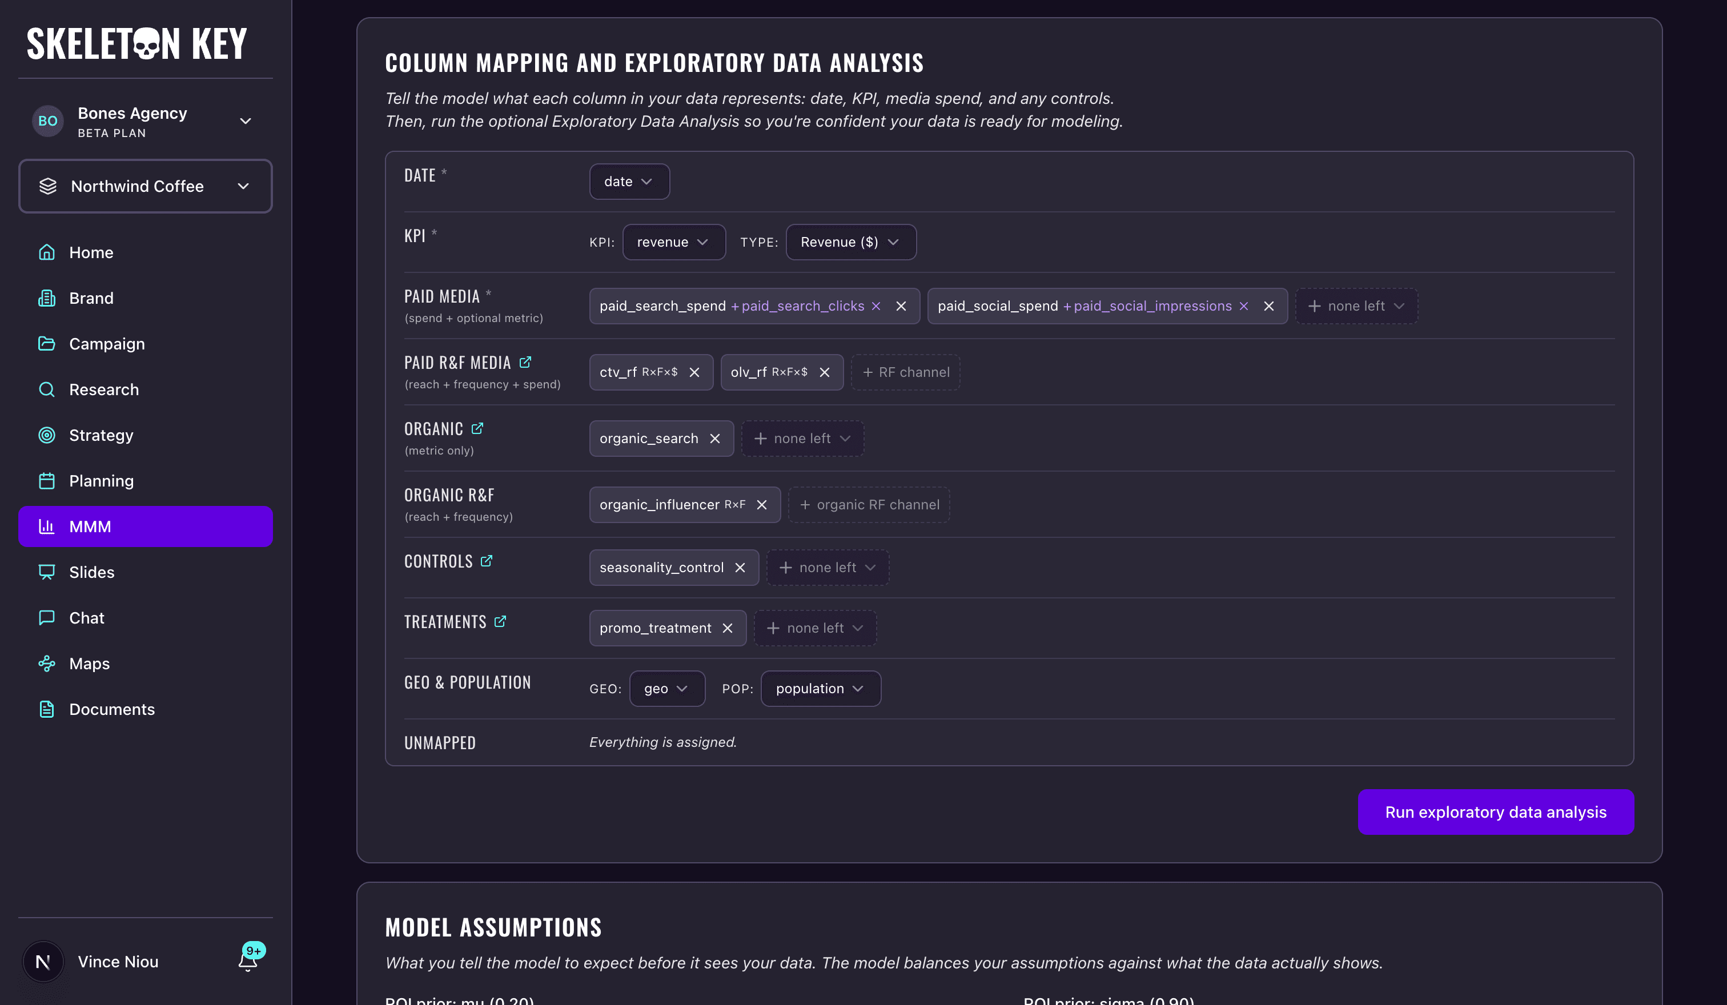
Task: Open the Treatments help link icon
Action: click(x=500, y=621)
